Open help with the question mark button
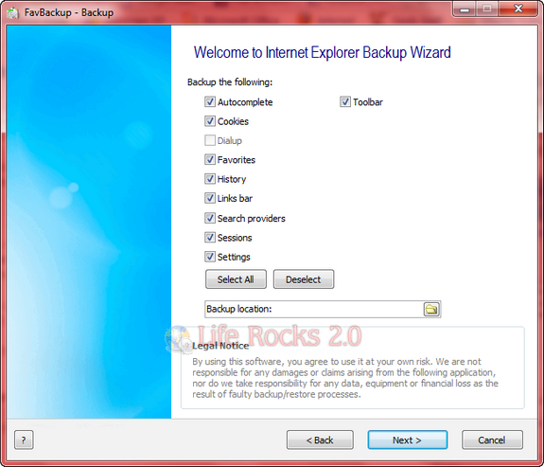The image size is (544, 467). [24, 440]
